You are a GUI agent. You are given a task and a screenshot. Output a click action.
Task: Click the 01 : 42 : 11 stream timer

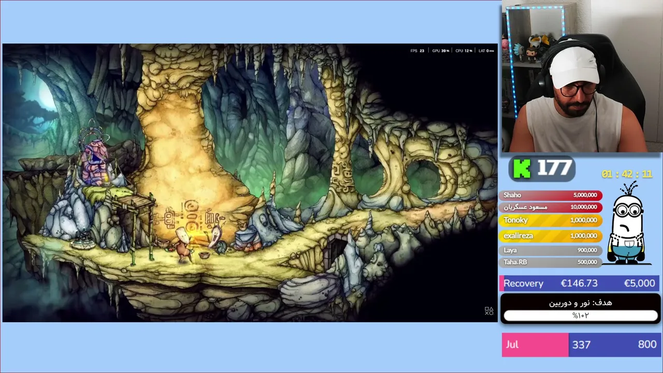[x=627, y=174]
